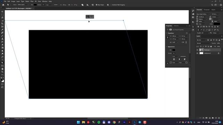The height and width of the screenshot is (125, 223).
Task: Select the Zoom tool
Action: (x=2, y=72)
